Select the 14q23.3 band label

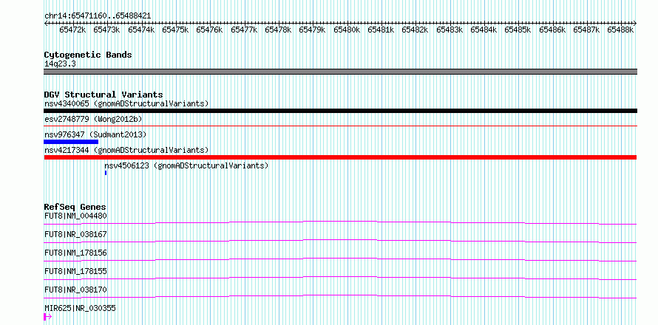coord(60,64)
